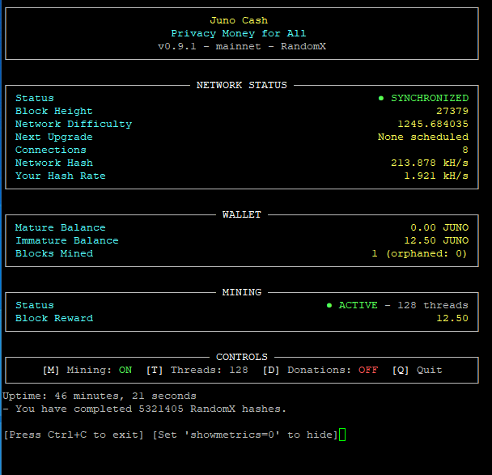The image size is (492, 475).
Task: Click the '[Press Ctrl+C to exit]' hint
Action: [74, 435]
